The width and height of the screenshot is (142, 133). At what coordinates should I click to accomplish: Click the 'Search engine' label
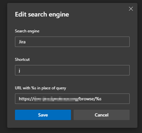tap(27, 31)
